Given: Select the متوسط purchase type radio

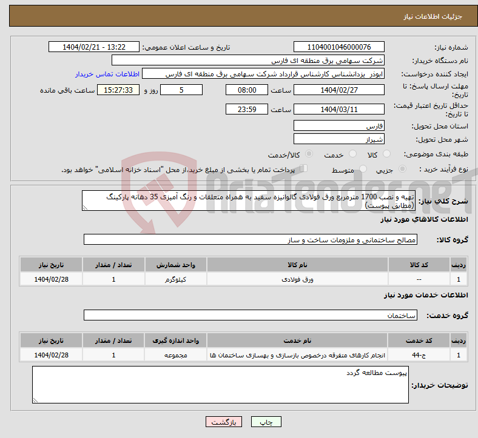Looking at the screenshot, I should [363, 169].
